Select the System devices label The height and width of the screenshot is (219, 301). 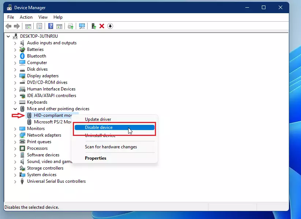coord(42,175)
